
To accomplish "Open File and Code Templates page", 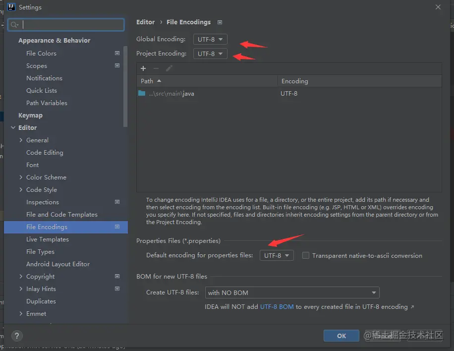I will 61,214.
